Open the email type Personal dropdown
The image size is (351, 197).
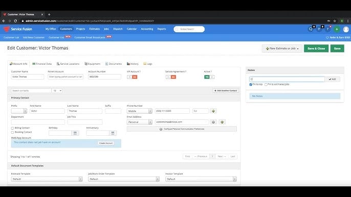[x=140, y=122]
